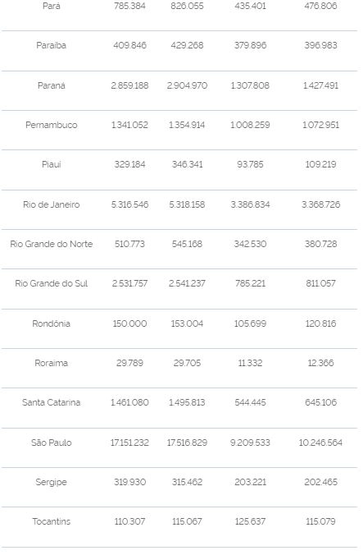The width and height of the screenshot is (363, 555).
Task: Click the Rondônia value 150.000
Action: pyautogui.click(x=129, y=323)
